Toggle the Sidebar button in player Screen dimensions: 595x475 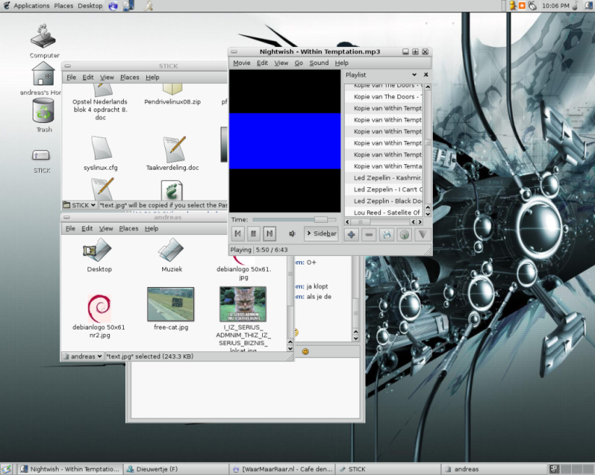321,234
